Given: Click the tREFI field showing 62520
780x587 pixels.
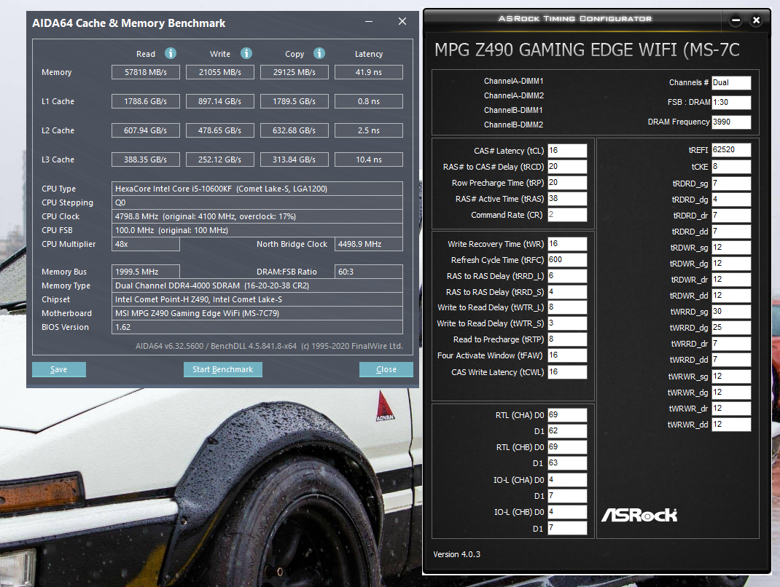Looking at the screenshot, I should tap(731, 149).
